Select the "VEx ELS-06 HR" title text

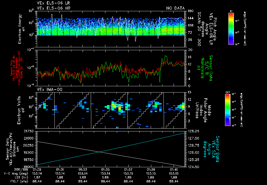[x=54, y=8]
